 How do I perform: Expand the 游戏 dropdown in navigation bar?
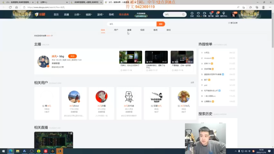(100, 15)
